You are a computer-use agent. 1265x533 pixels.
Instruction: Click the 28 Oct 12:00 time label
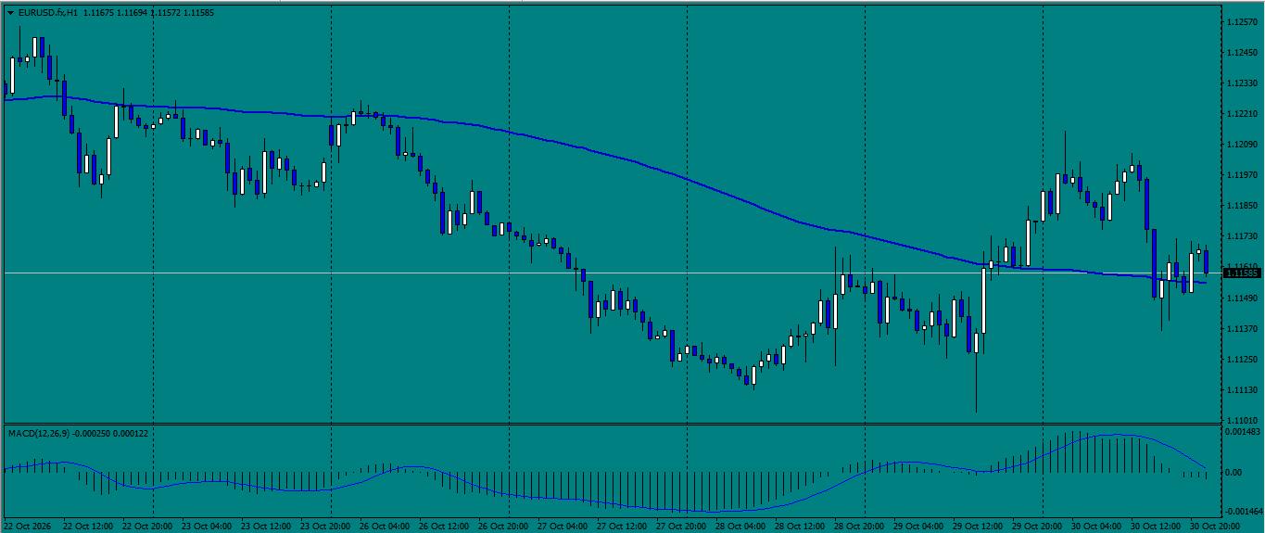800,526
